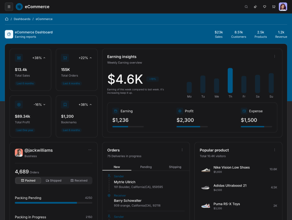Click the Total Orders cart icon
The height and width of the screenshot is (220, 292).
[65, 58]
